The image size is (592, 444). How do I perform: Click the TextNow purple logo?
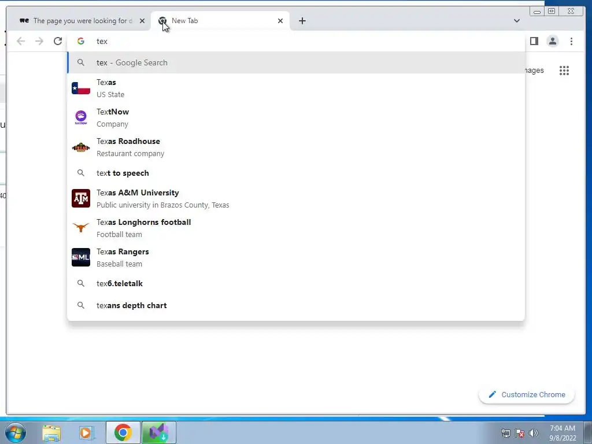pyautogui.click(x=81, y=117)
